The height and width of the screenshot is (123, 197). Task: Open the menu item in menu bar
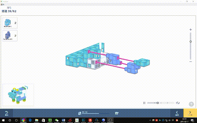[x=2, y=5]
